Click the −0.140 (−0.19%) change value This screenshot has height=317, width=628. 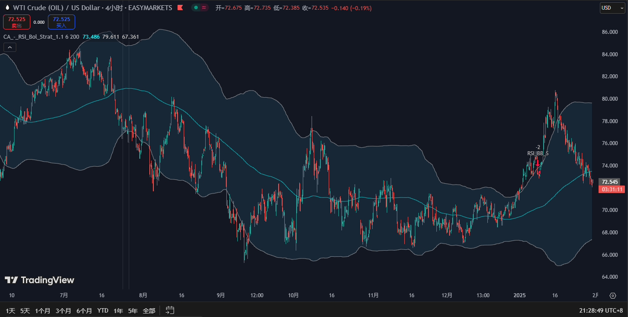351,8
